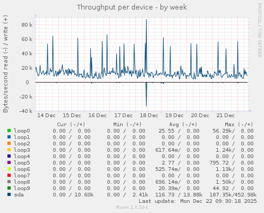Click the '-40 k' y-axis label

(x=26, y=111)
